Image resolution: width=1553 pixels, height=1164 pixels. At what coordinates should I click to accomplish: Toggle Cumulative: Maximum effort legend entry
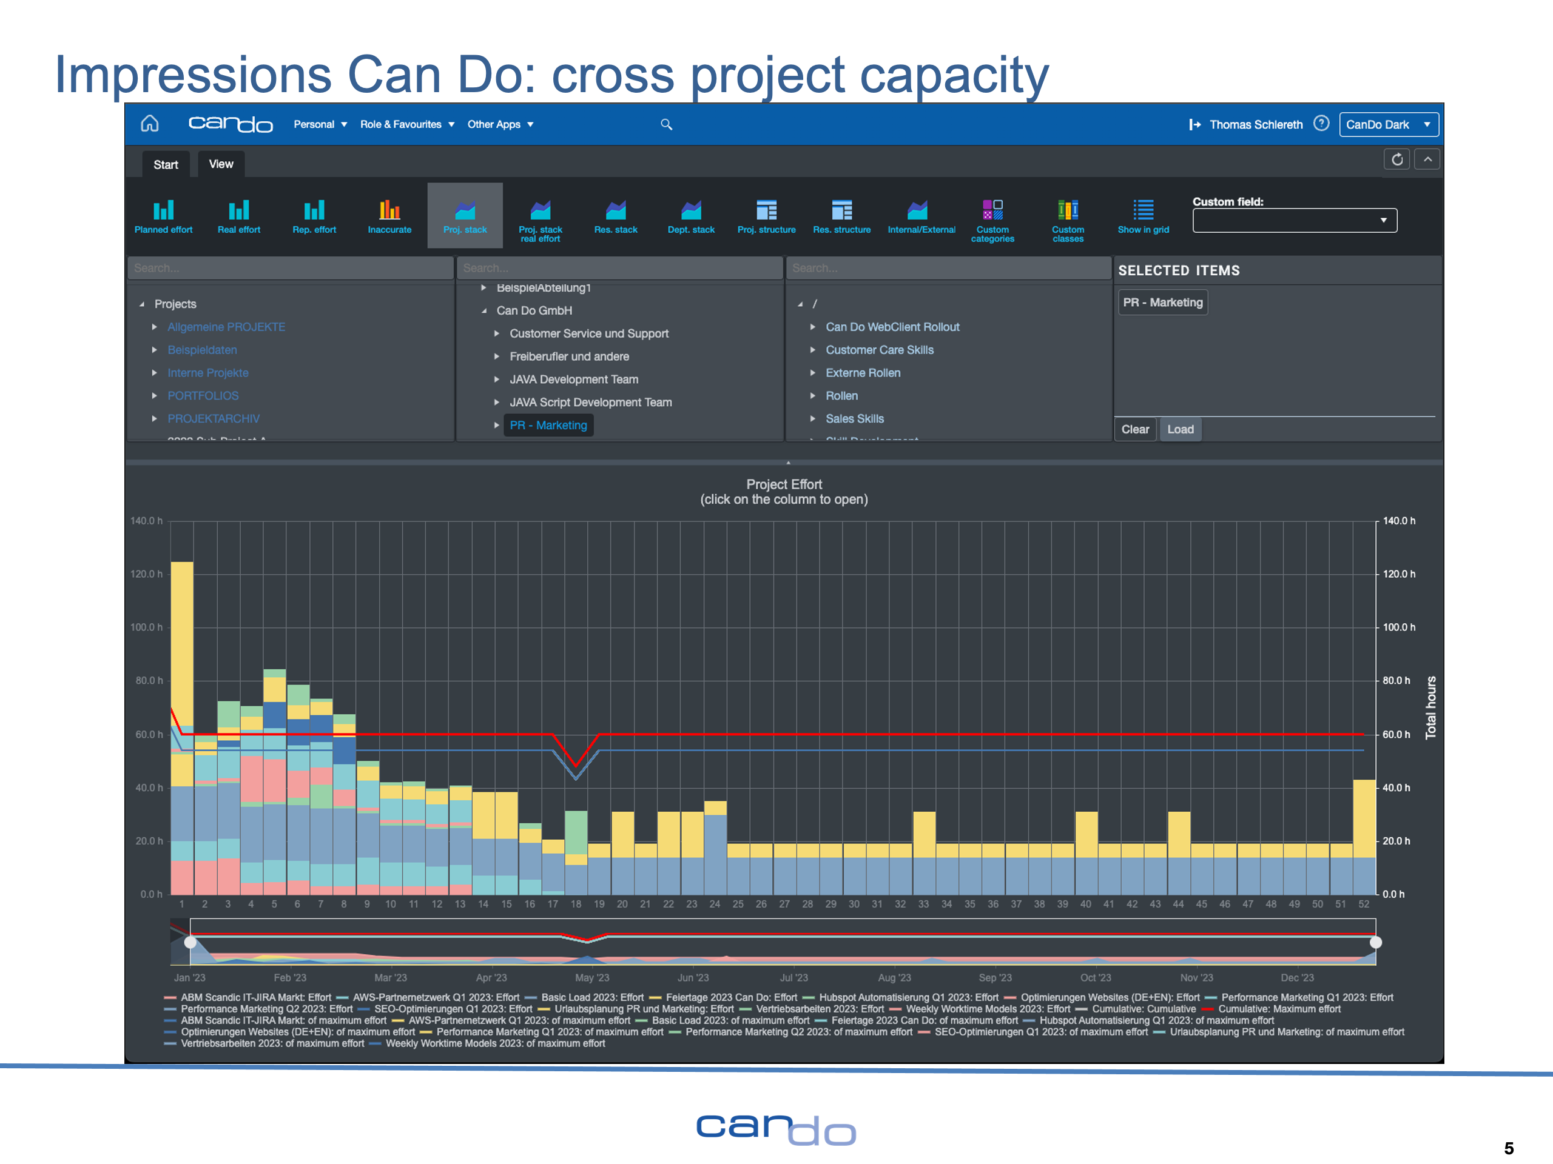[1272, 1009]
